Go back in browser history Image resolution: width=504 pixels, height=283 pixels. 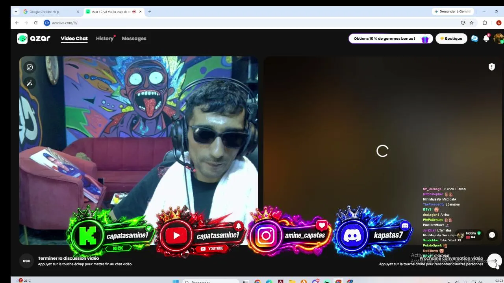tap(17, 23)
